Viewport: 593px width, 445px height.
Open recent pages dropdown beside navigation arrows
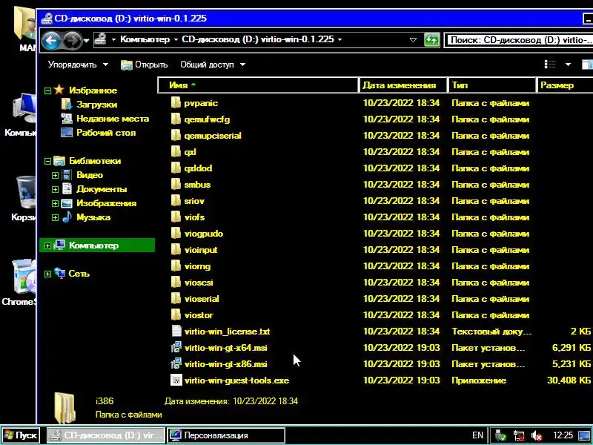(87, 40)
